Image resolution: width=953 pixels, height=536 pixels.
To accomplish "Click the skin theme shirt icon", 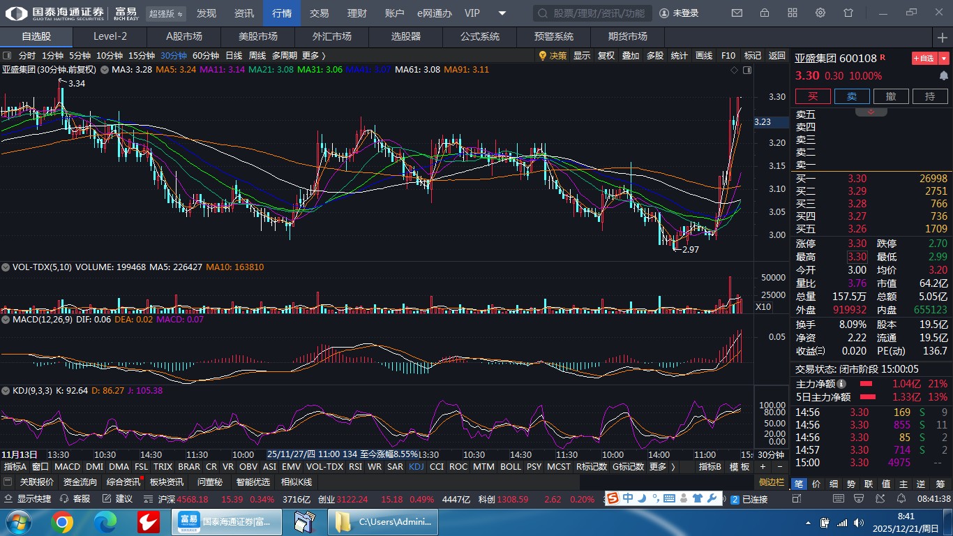I will [848, 13].
